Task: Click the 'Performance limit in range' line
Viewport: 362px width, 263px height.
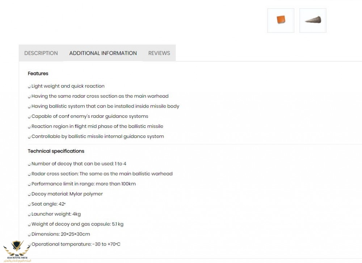Action: coord(83,184)
